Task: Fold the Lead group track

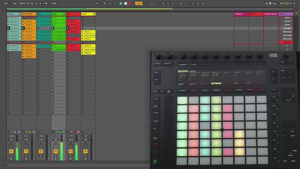Action: click(94, 14)
